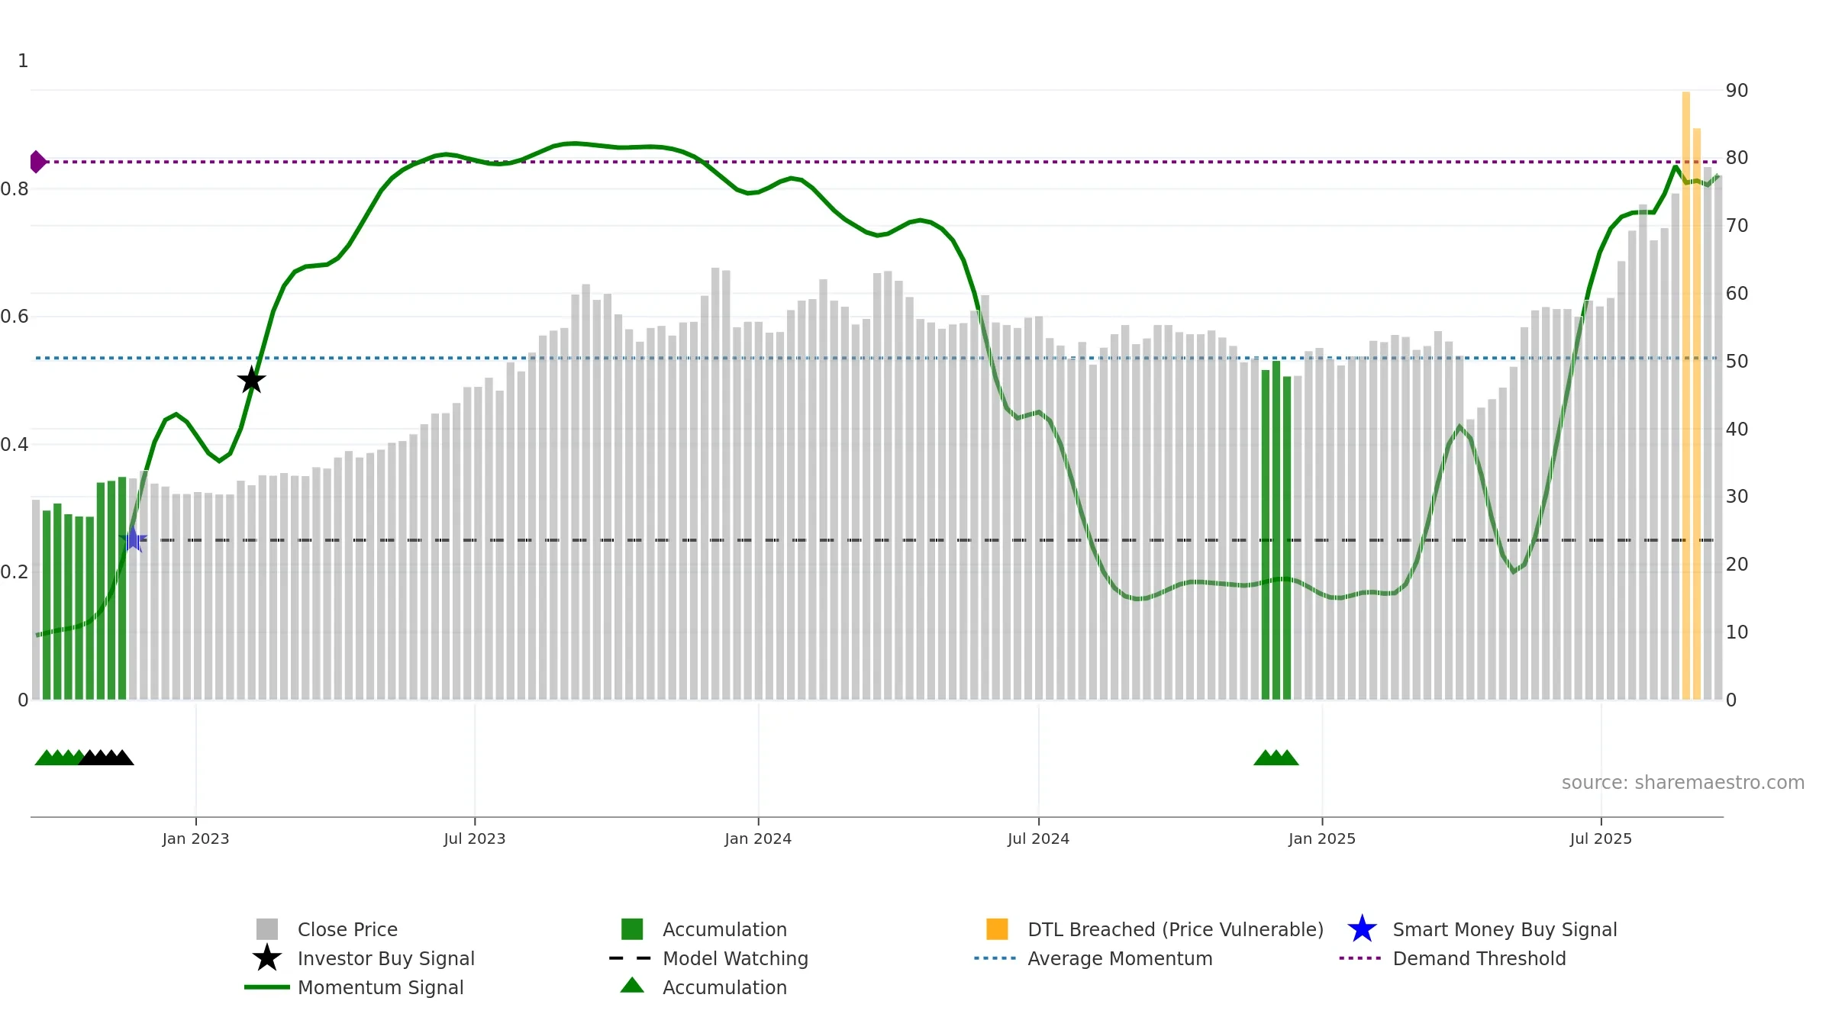This screenshot has width=1832, height=1030.
Task: Click the black star Investor Buy legend icon
Action: pos(267,958)
